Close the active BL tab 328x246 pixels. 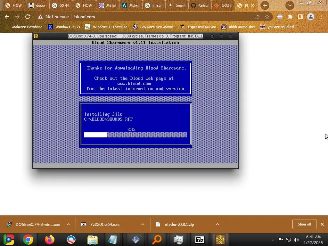point(253,6)
